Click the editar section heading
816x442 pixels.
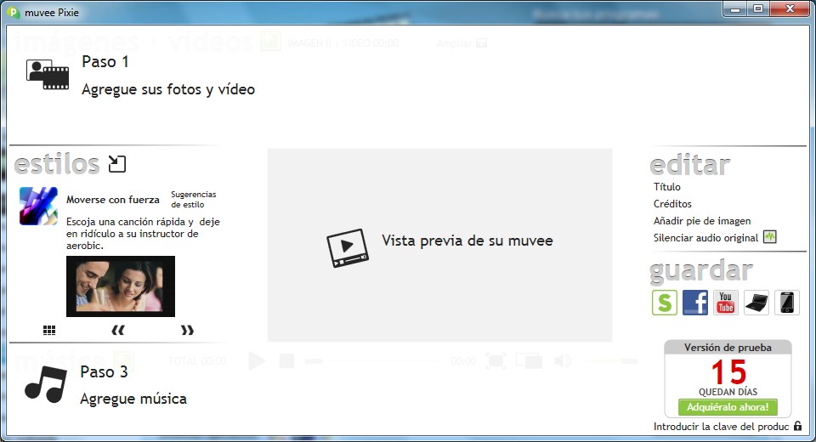click(x=690, y=165)
